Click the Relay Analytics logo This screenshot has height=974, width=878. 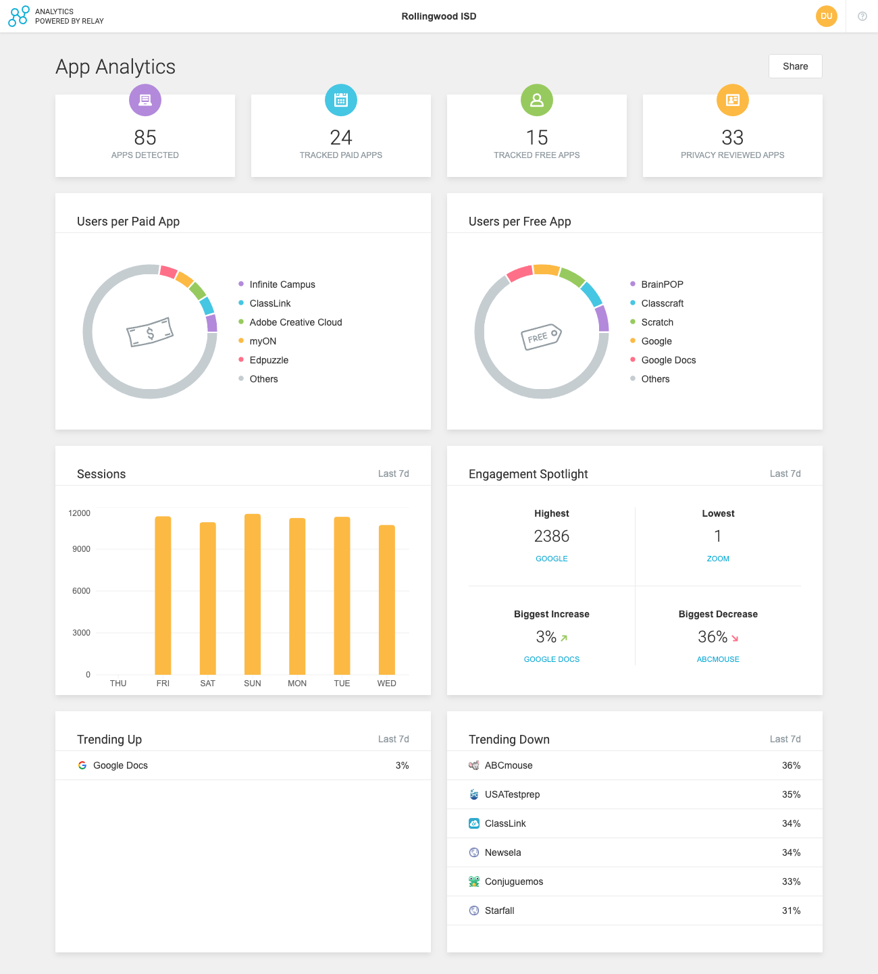coord(18,16)
